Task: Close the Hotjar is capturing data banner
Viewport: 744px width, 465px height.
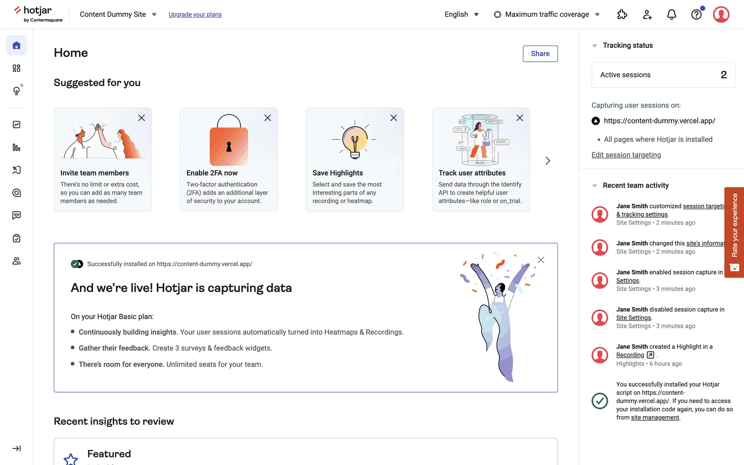Action: point(541,260)
